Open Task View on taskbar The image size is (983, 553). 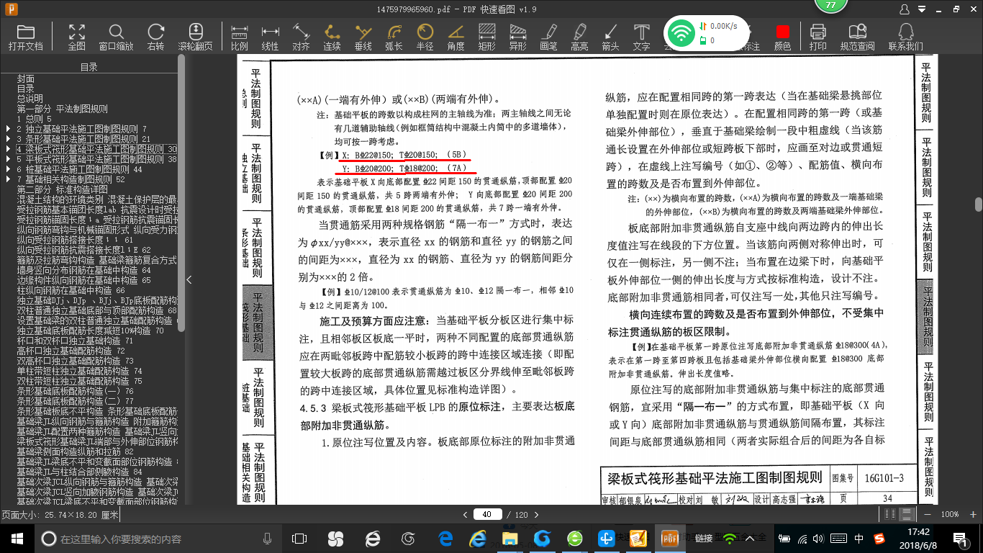299,538
